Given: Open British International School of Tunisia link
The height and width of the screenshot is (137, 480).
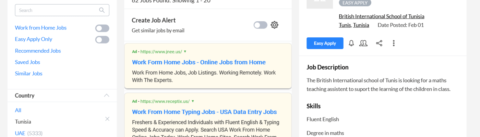Looking at the screenshot, I should (x=381, y=16).
